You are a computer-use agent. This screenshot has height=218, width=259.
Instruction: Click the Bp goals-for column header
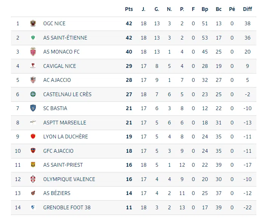[x=205, y=9]
